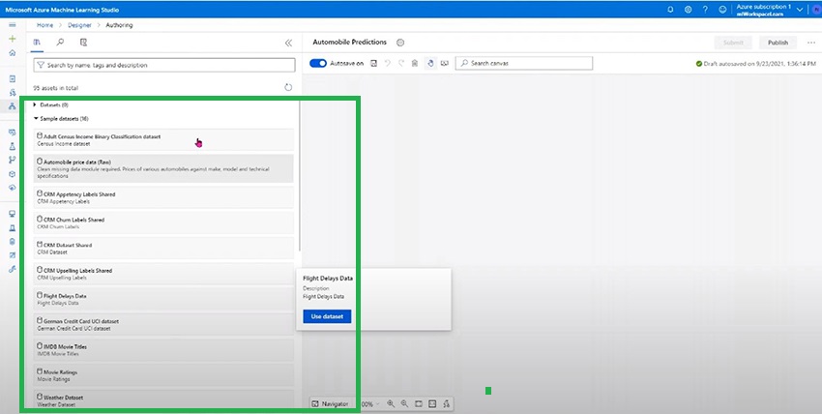Collapse the asset library panel
822x414 pixels.
[x=288, y=43]
